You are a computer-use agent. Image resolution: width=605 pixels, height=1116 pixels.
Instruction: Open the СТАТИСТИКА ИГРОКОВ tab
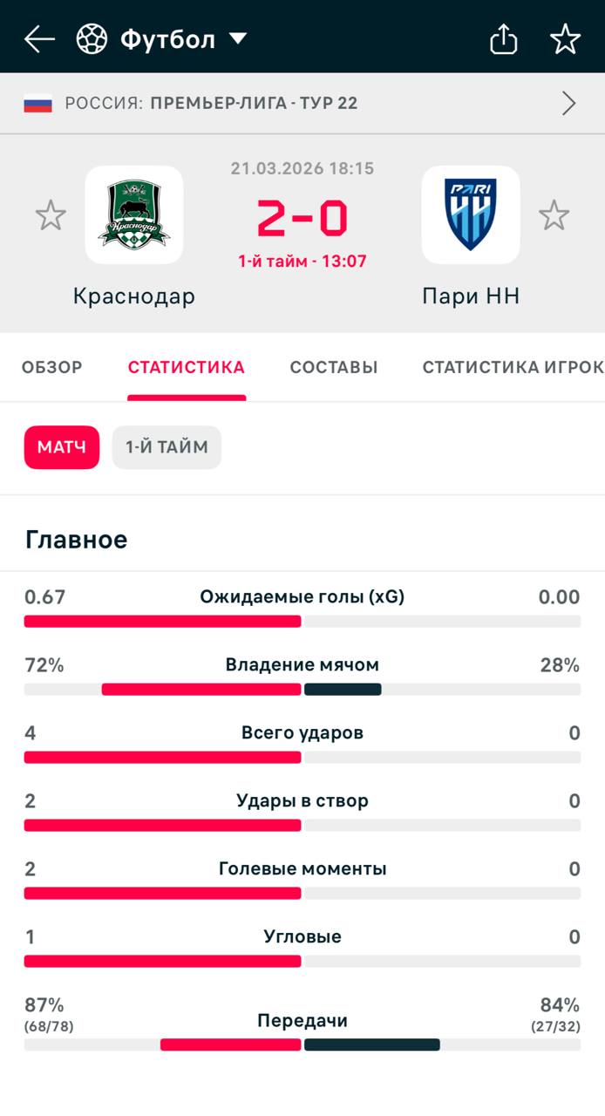point(513,367)
